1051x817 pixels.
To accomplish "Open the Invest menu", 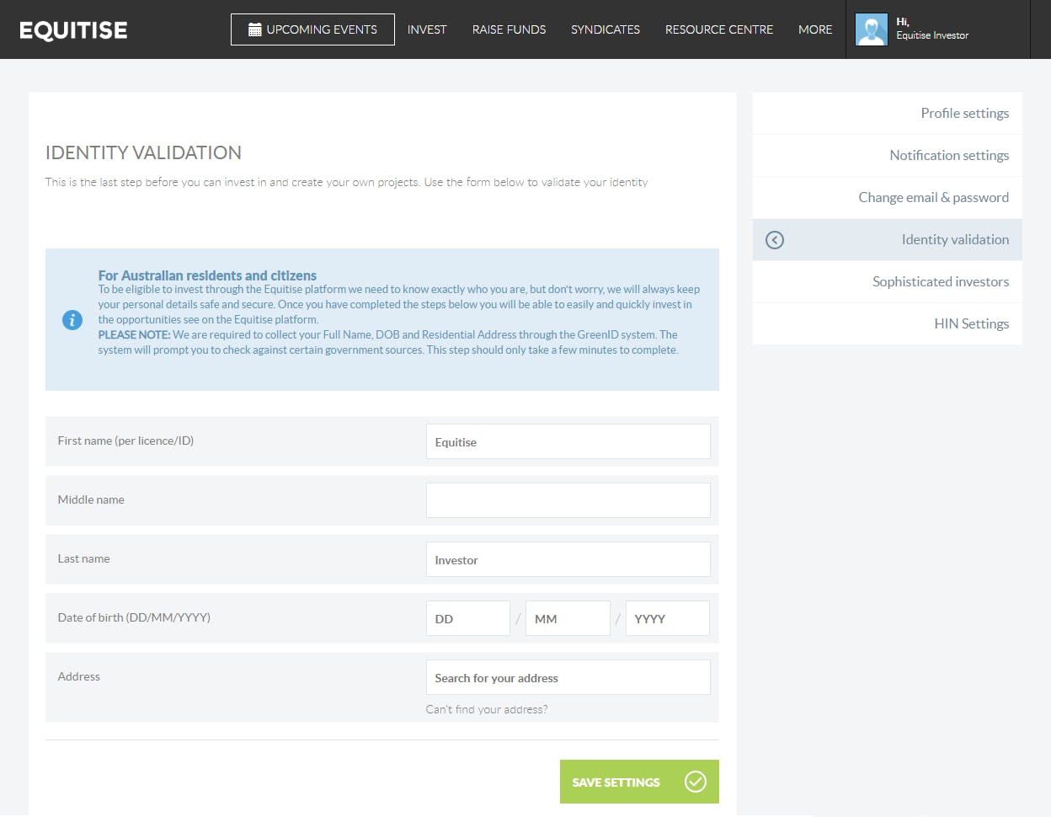I will pos(427,29).
